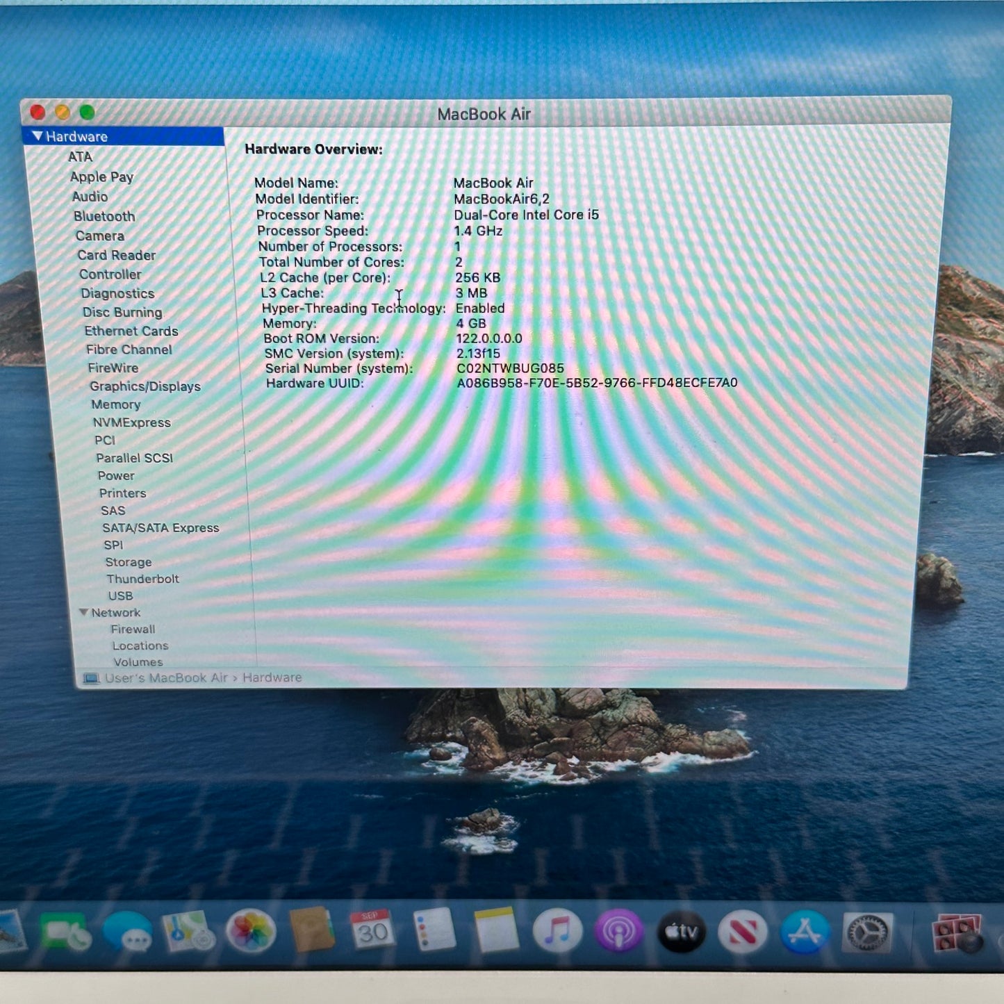Select Graphics/Displays in the sidebar

[x=145, y=386]
